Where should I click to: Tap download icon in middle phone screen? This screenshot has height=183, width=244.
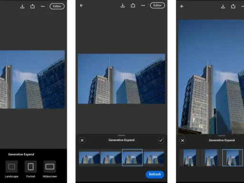point(122,5)
